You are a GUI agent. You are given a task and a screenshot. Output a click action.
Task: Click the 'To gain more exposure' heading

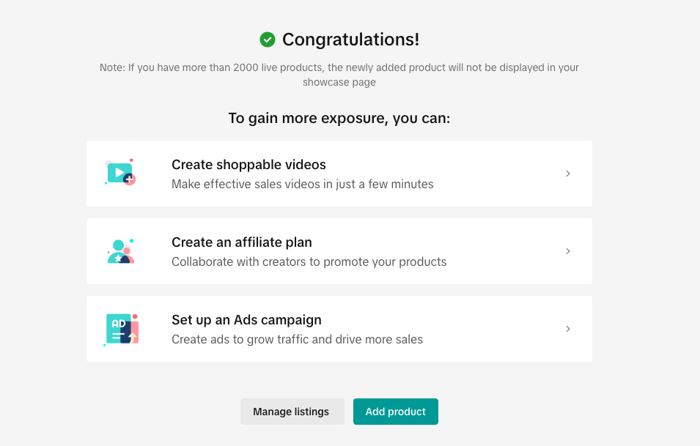[x=339, y=118]
